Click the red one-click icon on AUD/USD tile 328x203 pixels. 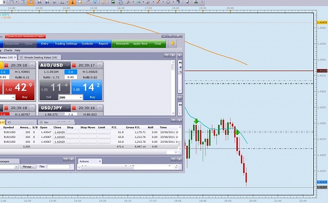click(x=74, y=66)
